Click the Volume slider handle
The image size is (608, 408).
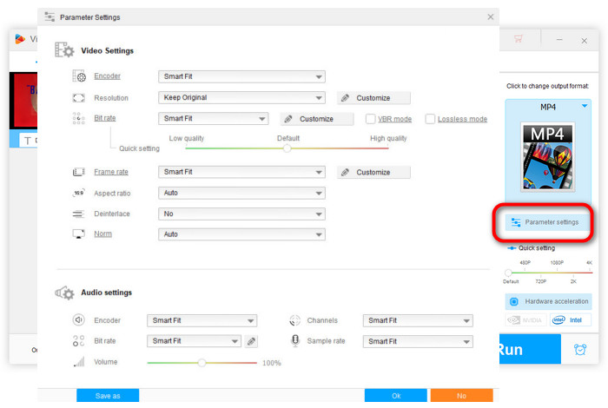coord(202,363)
